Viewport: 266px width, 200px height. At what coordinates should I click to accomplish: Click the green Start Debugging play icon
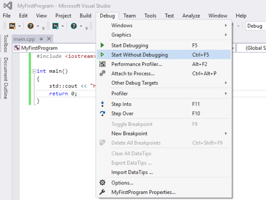pos(103,45)
